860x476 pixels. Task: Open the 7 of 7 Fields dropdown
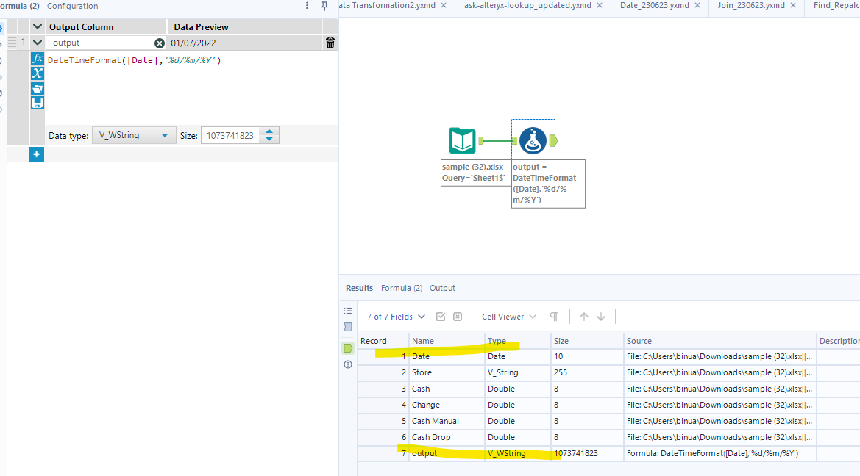396,317
